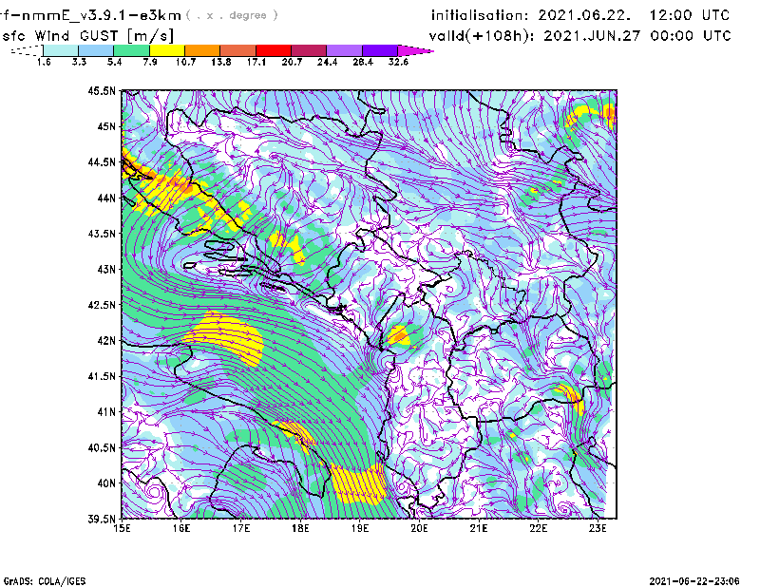Click the 41.5N latitude label
The height and width of the screenshot is (587, 760).
pyautogui.click(x=102, y=376)
